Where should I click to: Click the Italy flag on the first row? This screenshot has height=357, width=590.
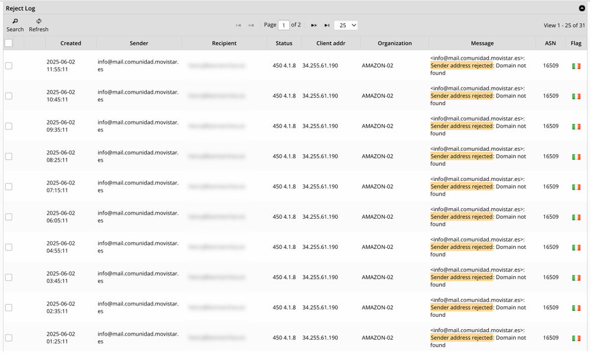coord(575,66)
